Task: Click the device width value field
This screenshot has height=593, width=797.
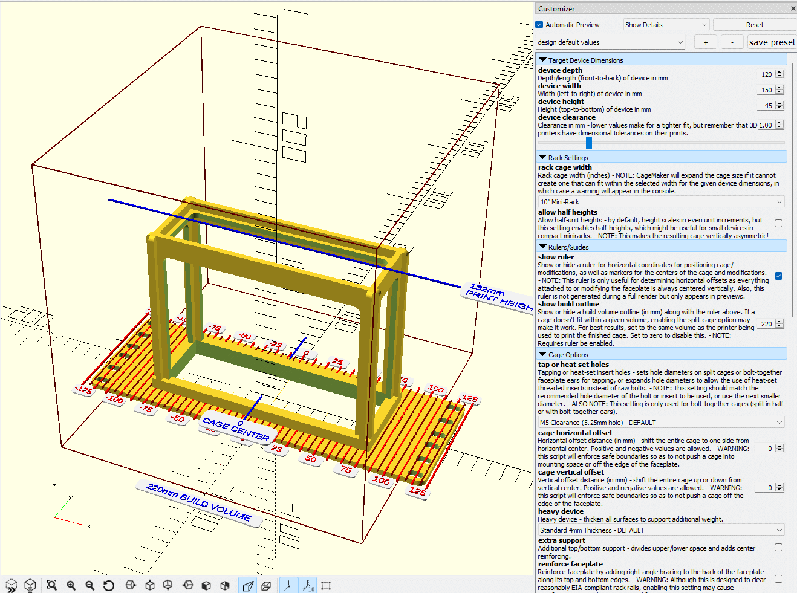Action: (x=766, y=90)
